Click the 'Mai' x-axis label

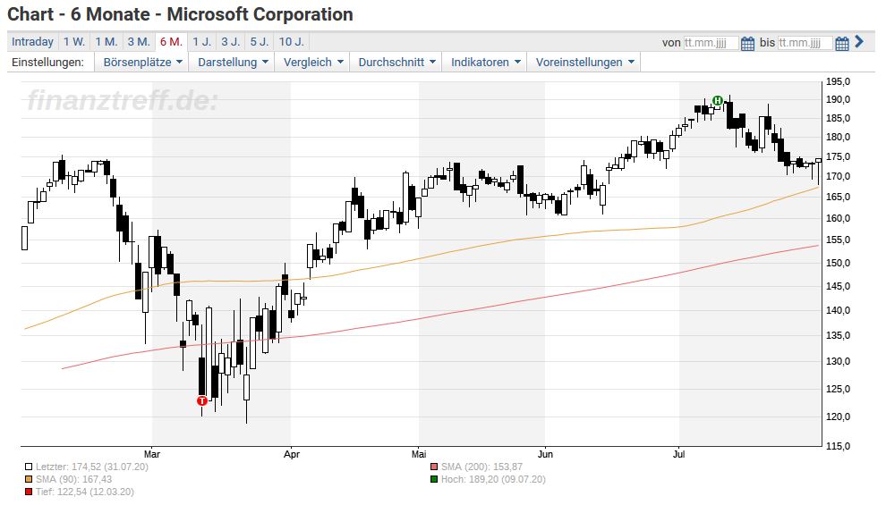pos(419,454)
